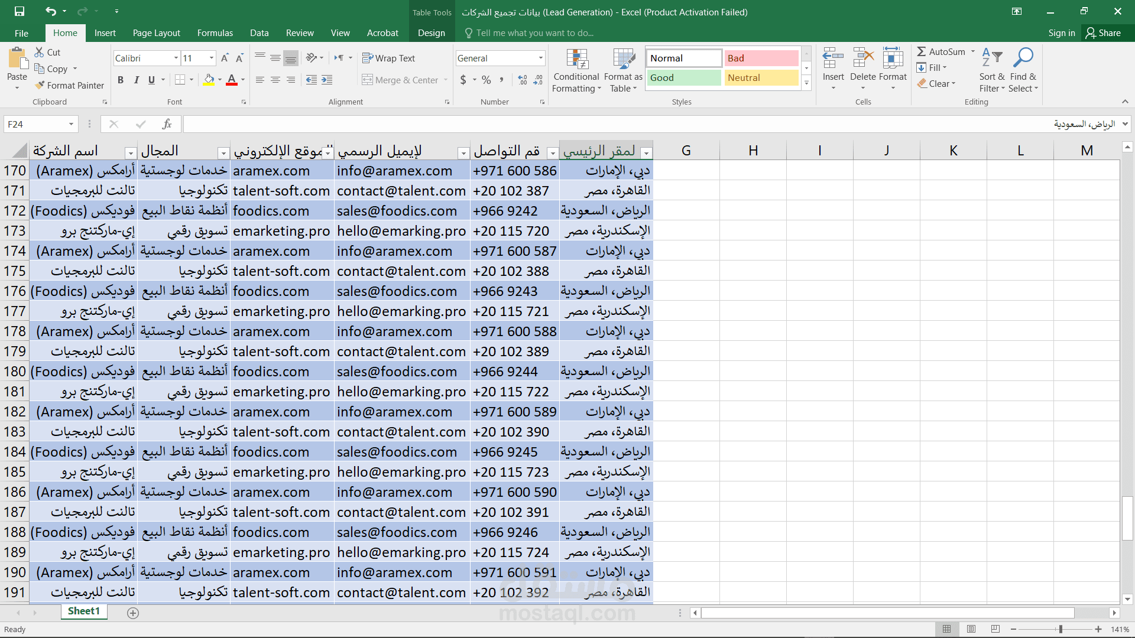Image resolution: width=1135 pixels, height=638 pixels.
Task: Apply the Good cell style
Action: (684, 77)
